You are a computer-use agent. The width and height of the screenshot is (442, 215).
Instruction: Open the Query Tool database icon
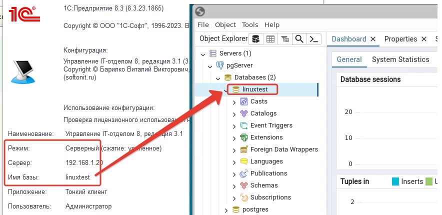coord(255,39)
